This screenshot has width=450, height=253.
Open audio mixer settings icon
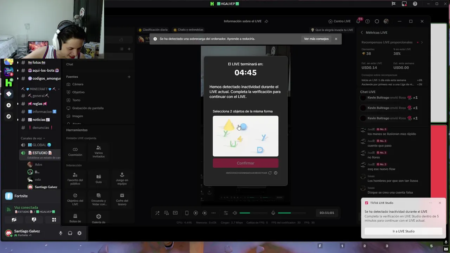click(226, 213)
